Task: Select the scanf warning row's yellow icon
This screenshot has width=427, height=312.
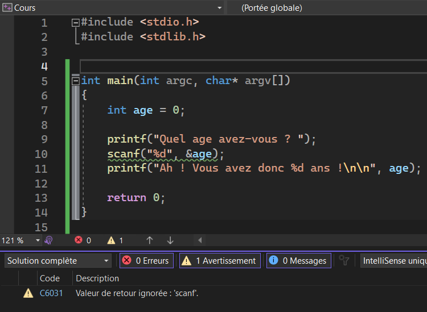Action: pos(28,293)
